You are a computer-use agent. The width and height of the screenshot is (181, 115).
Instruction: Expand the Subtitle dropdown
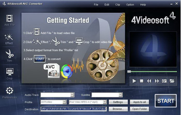coord(120,95)
